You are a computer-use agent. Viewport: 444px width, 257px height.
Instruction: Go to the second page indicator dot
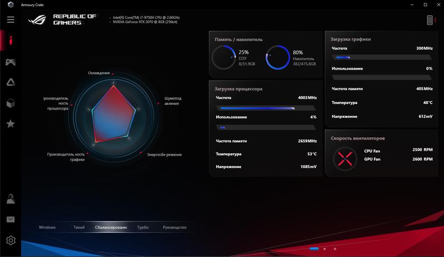click(x=325, y=249)
